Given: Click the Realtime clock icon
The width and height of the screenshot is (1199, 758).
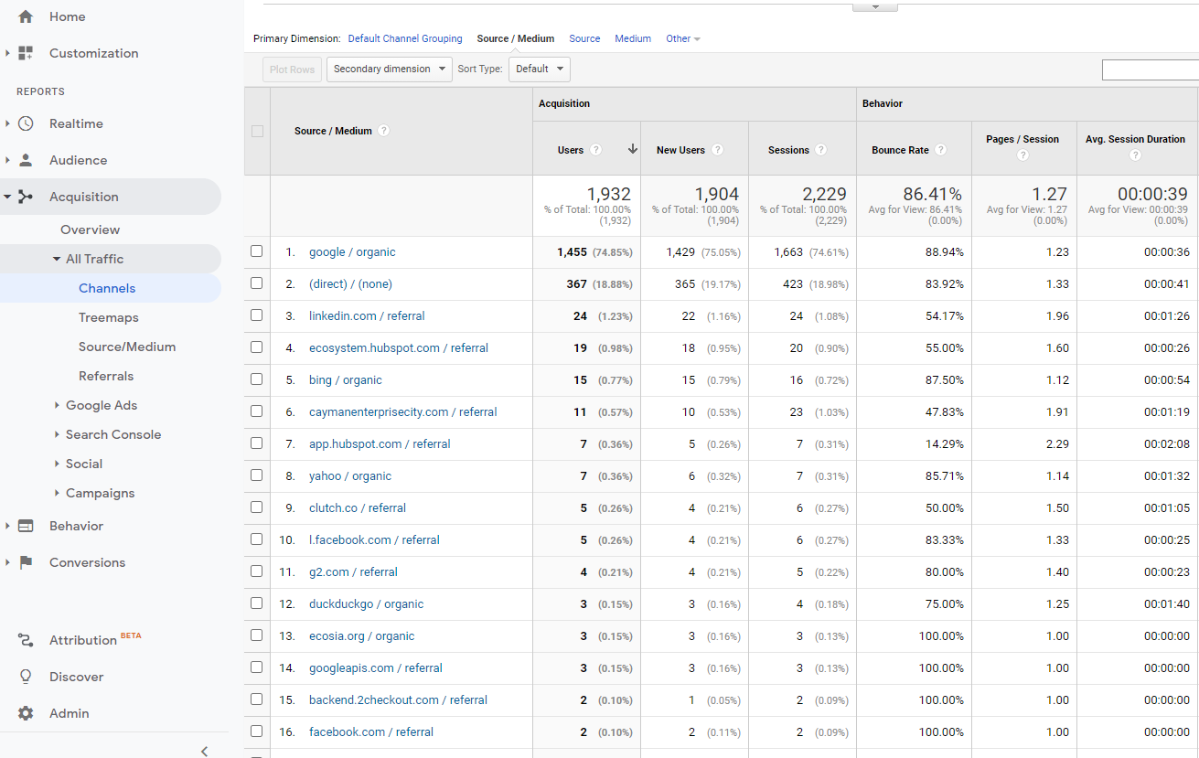Looking at the screenshot, I should point(26,123).
